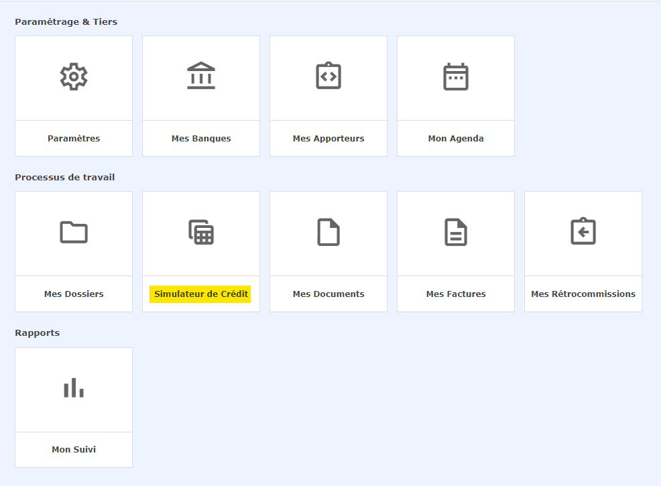Click the folder icon for Mes Dossiers
Viewport: 661px width, 486px height.
[x=74, y=232]
